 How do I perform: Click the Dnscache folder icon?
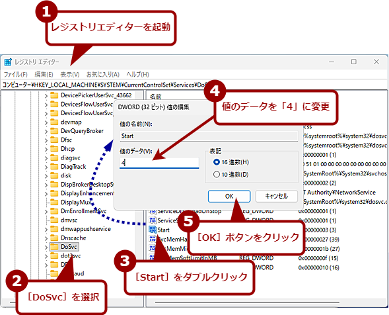[x=54, y=238]
